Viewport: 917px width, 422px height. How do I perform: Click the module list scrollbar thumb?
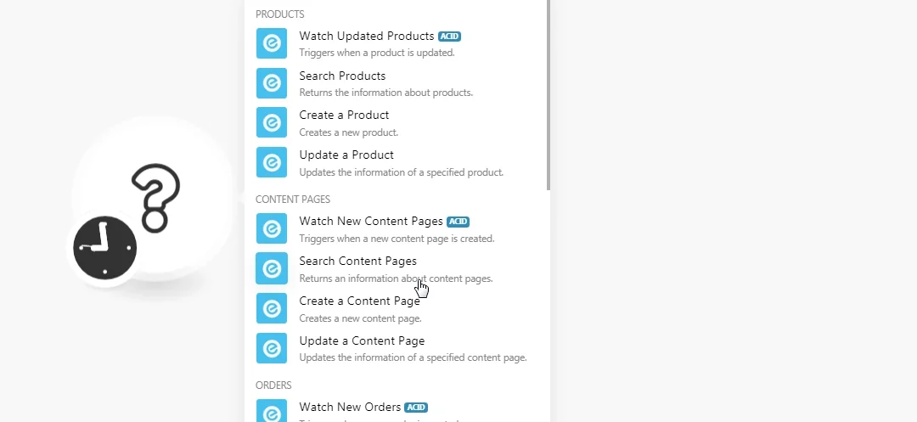click(x=548, y=95)
